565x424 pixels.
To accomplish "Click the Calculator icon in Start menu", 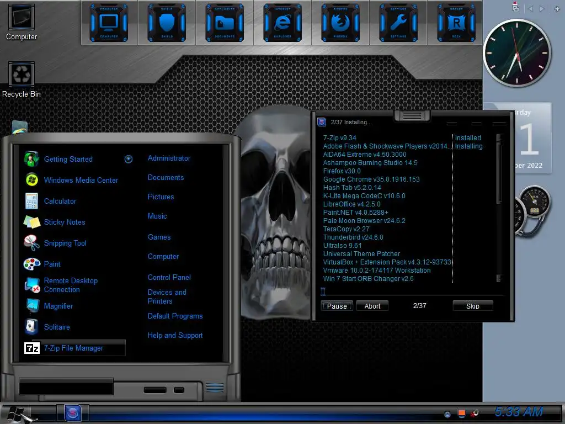I will click(31, 201).
